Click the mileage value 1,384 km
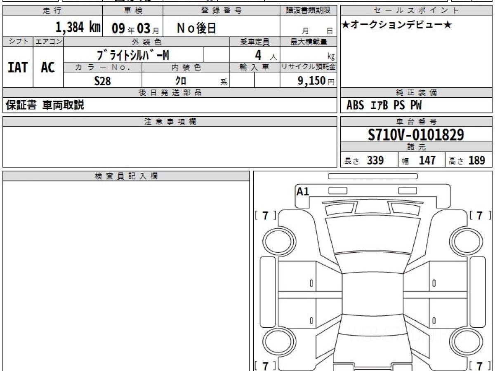 pos(78,28)
